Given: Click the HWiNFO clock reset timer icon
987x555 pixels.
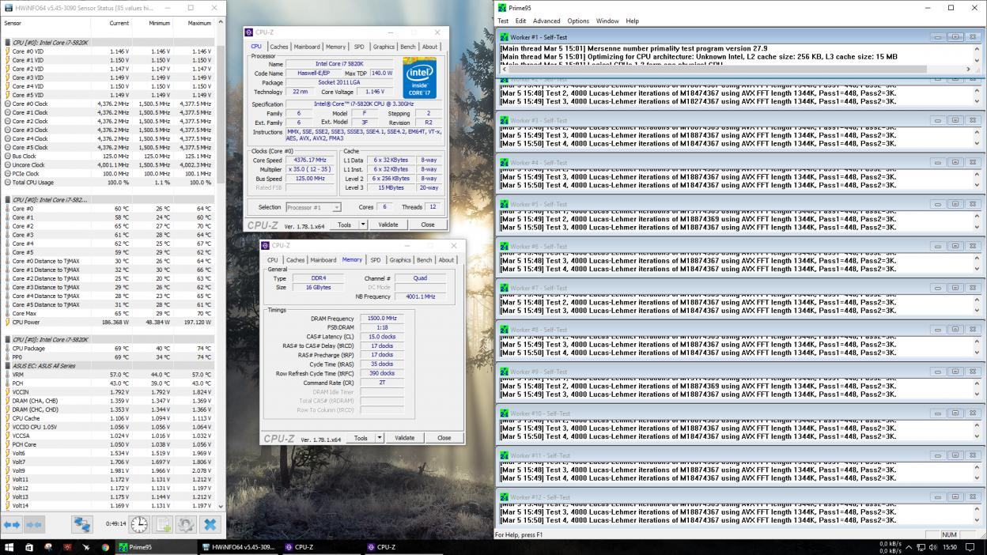Looking at the screenshot, I should point(138,524).
